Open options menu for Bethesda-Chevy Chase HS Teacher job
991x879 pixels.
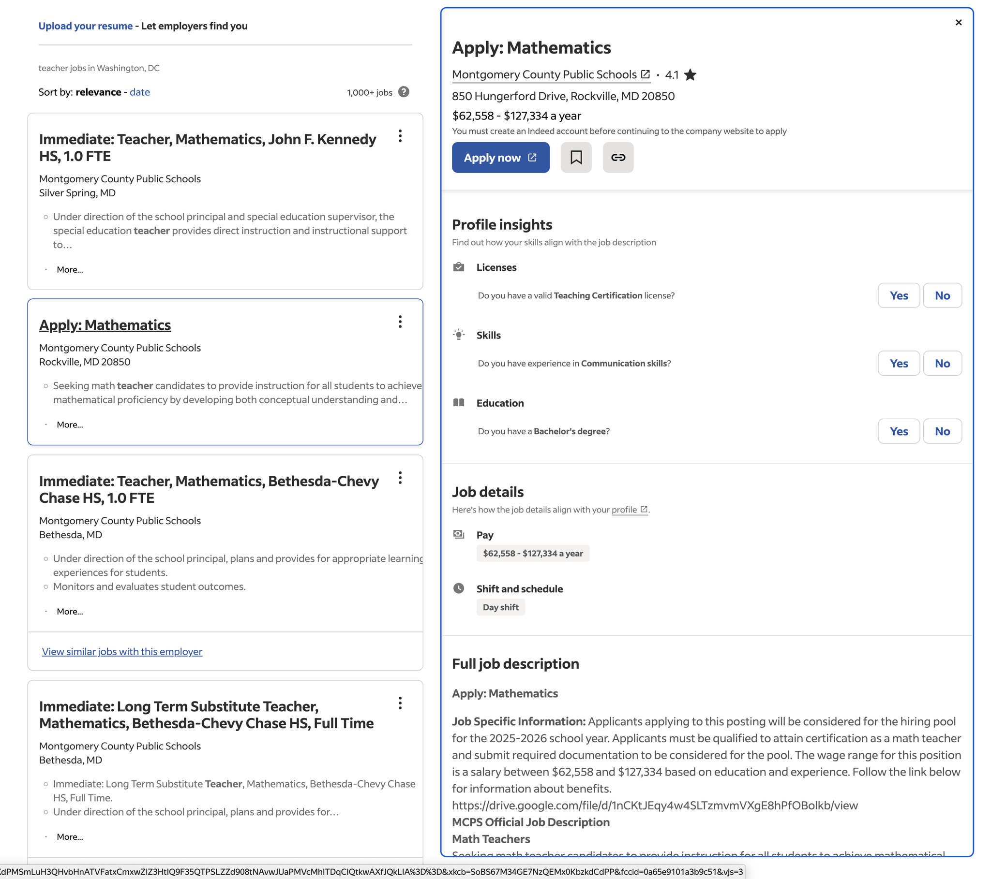(400, 478)
